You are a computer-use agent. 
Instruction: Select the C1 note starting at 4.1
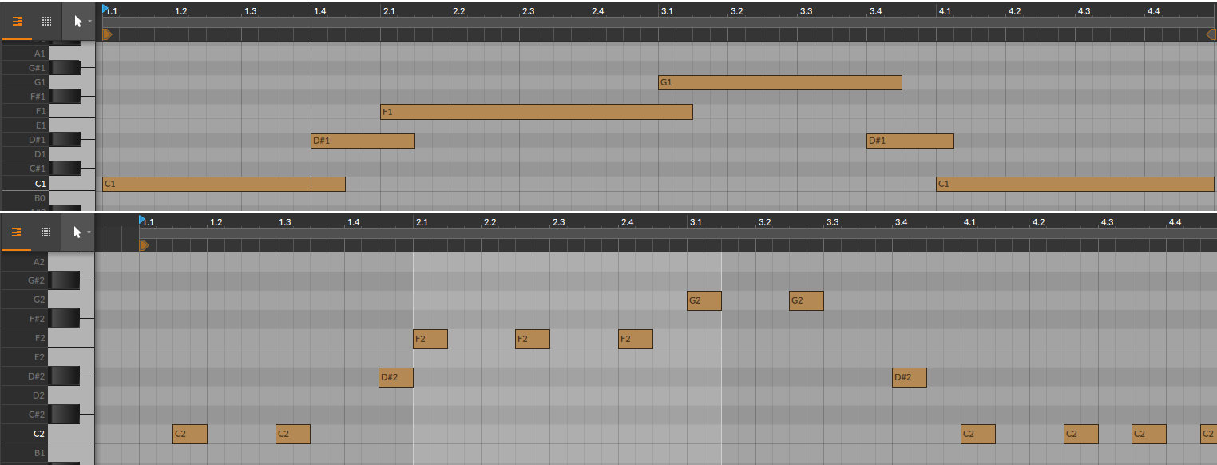tap(1075, 184)
